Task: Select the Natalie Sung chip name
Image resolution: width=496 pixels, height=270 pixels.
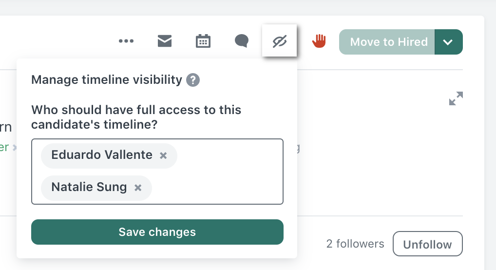Action: pyautogui.click(x=89, y=187)
